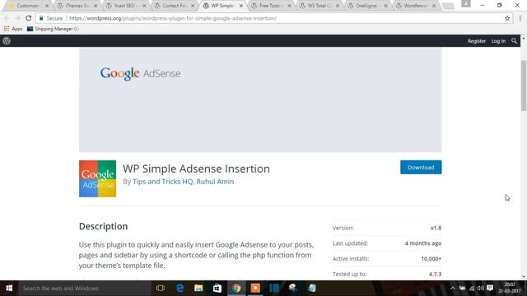Click the page vertical scrollbar thumb
The width and height of the screenshot is (527, 296).
point(524,86)
